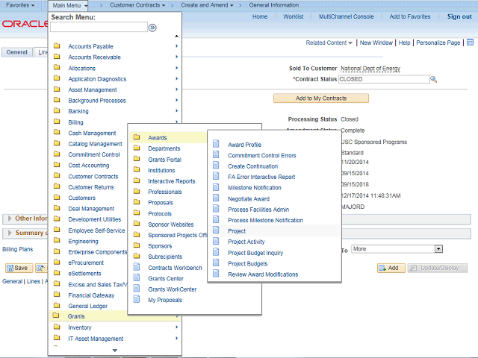Viewport: 478px width, 358px height.
Task: Click into the Search Menu text field
Action: click(99, 28)
